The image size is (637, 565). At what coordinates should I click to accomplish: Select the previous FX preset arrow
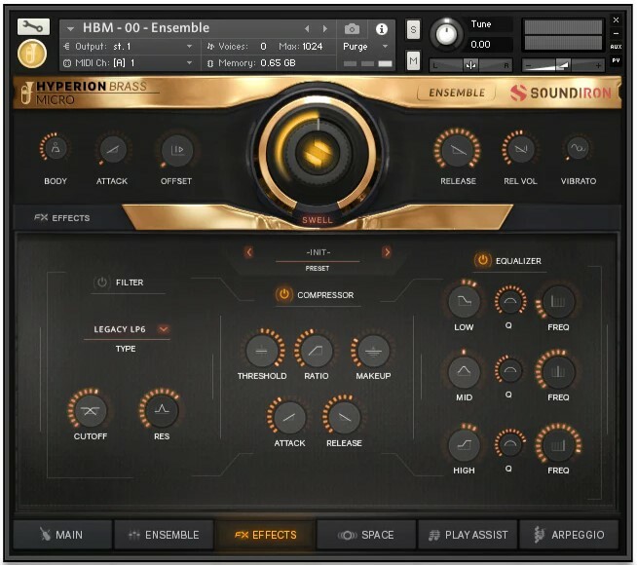click(x=249, y=252)
